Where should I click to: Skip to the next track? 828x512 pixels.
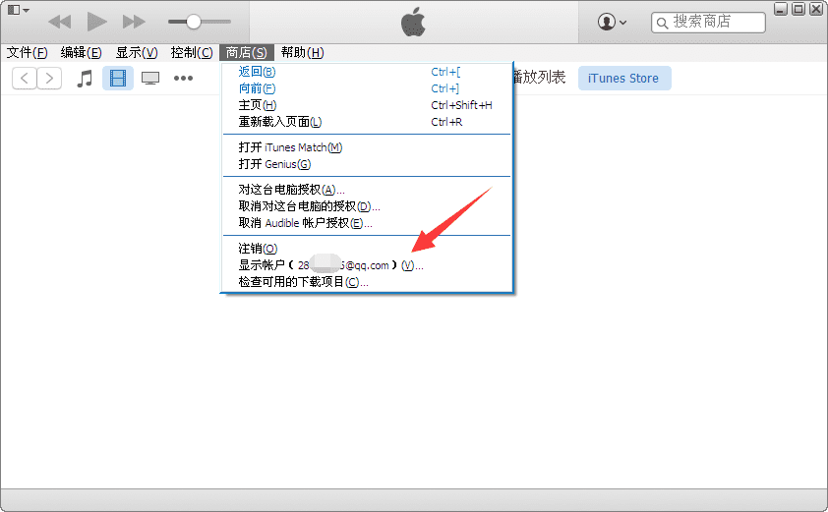[x=134, y=22]
